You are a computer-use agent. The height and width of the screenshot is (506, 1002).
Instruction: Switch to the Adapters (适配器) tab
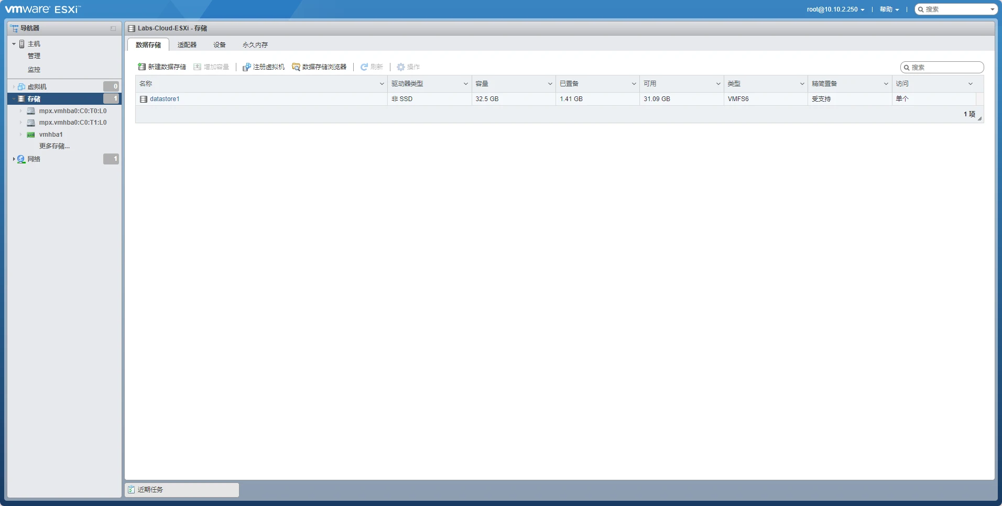coord(187,45)
